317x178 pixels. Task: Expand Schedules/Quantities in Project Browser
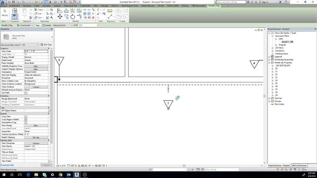[269, 60]
